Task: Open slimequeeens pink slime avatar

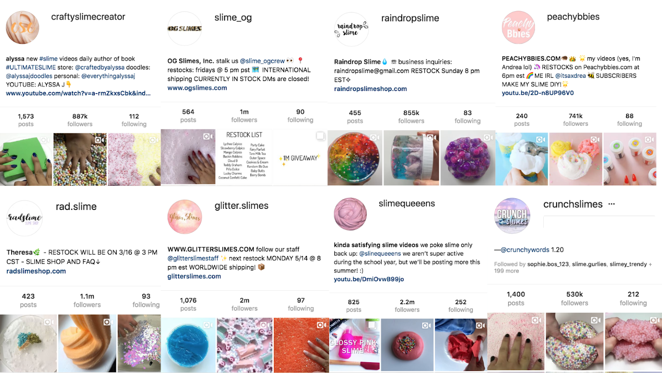Action: pos(350,214)
